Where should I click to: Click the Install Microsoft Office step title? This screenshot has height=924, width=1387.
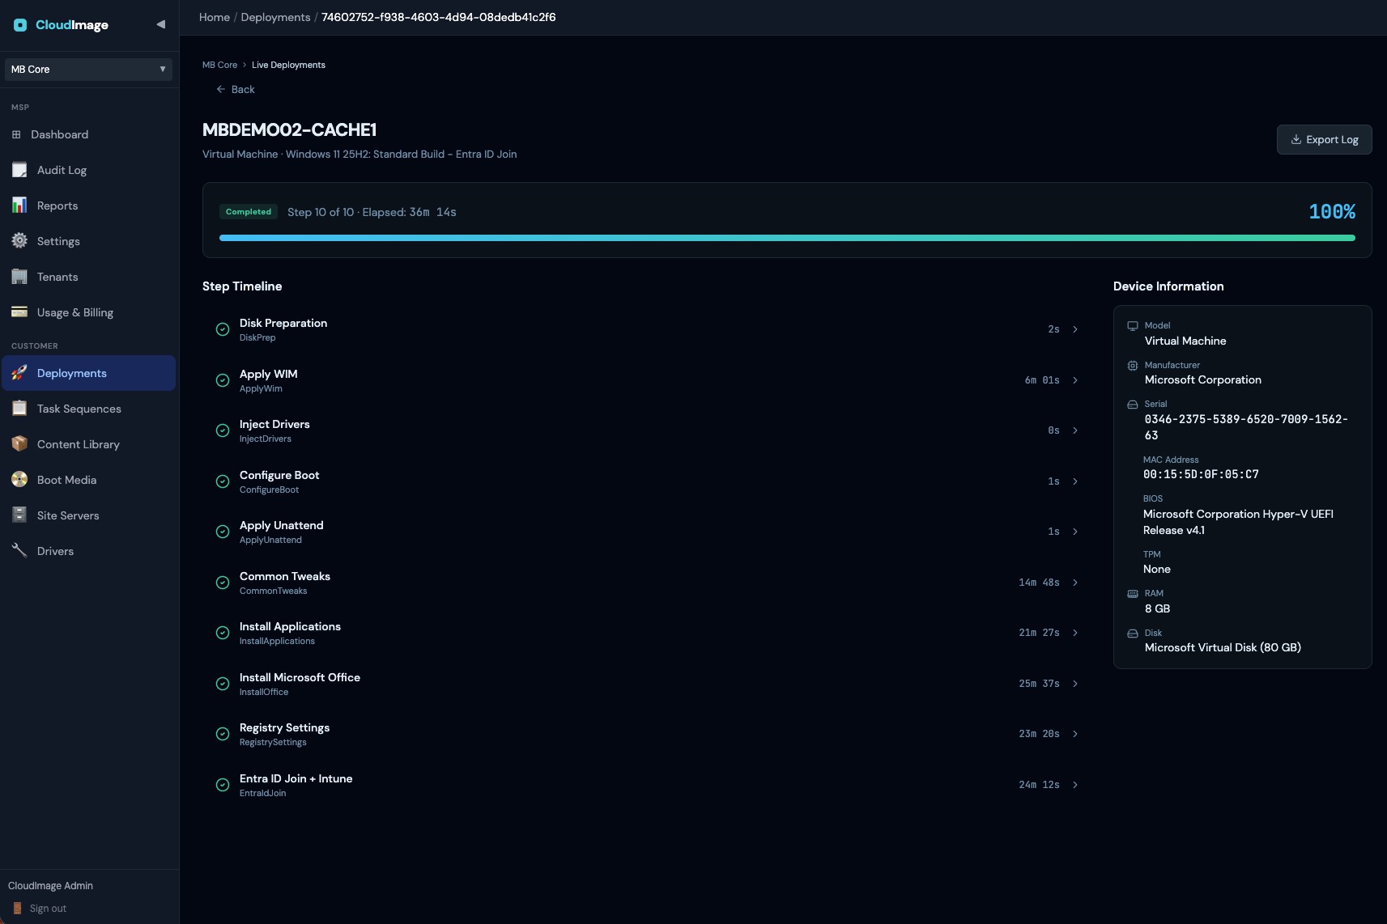pyautogui.click(x=300, y=677)
